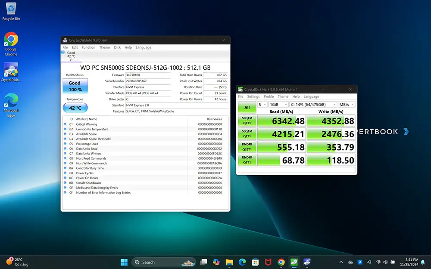Run all tests with the All button
Image resolution: width=431 pixels, height=269 pixels.
[247, 107]
